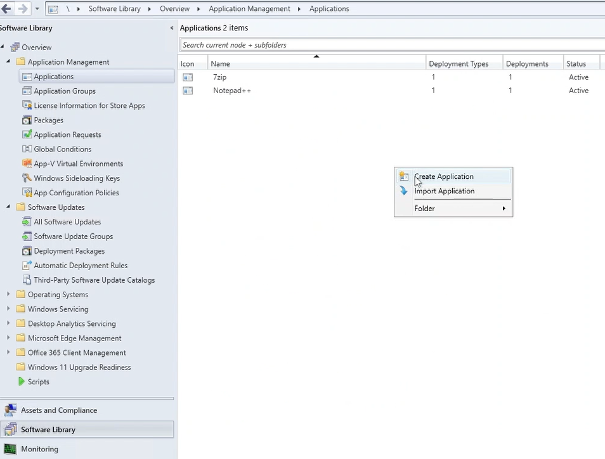Image resolution: width=605 pixels, height=459 pixels.
Task: Click the search current node field
Action: pos(381,45)
